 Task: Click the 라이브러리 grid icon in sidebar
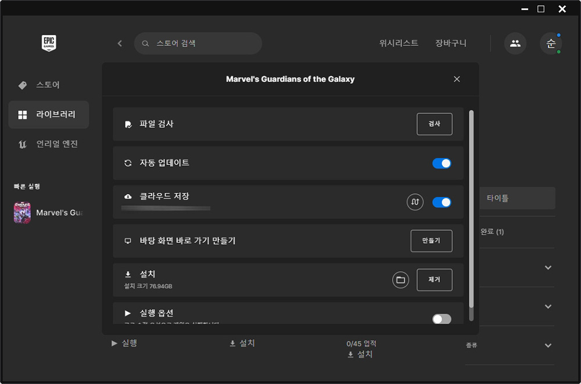tap(23, 115)
